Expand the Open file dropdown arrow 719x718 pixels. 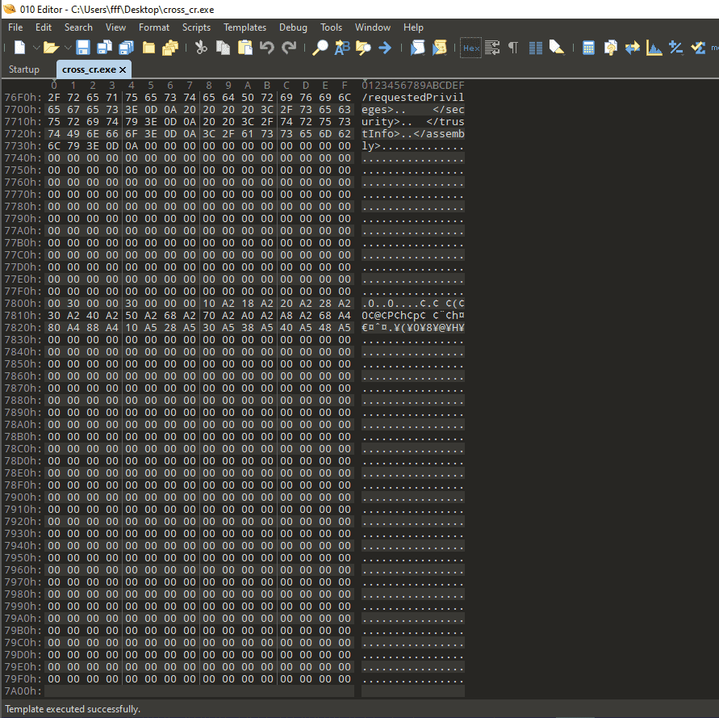(x=66, y=48)
